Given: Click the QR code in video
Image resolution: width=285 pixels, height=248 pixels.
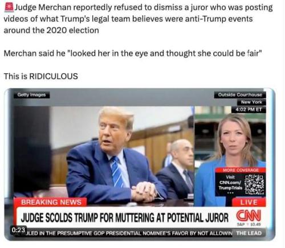Looking at the screenshot, I should (x=254, y=185).
